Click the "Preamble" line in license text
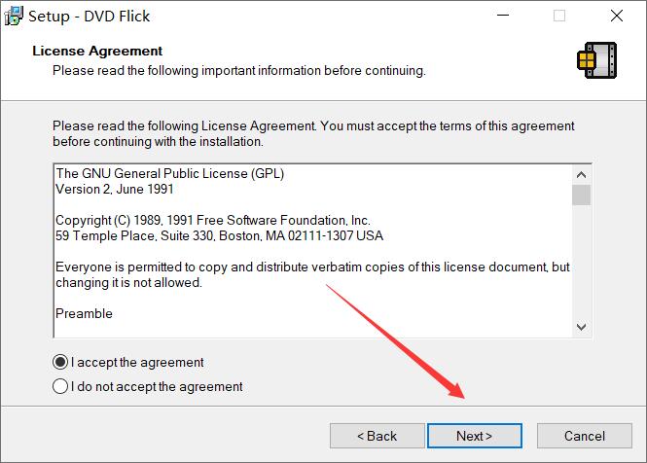647x463 pixels. click(x=85, y=313)
